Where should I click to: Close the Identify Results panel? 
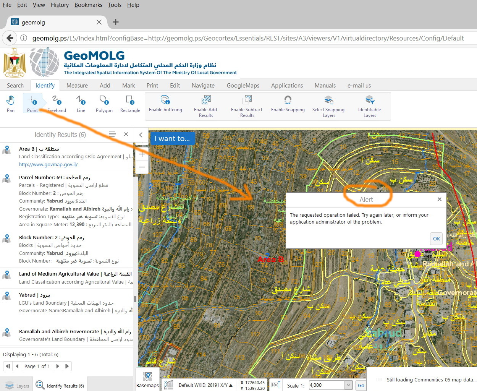[126, 134]
